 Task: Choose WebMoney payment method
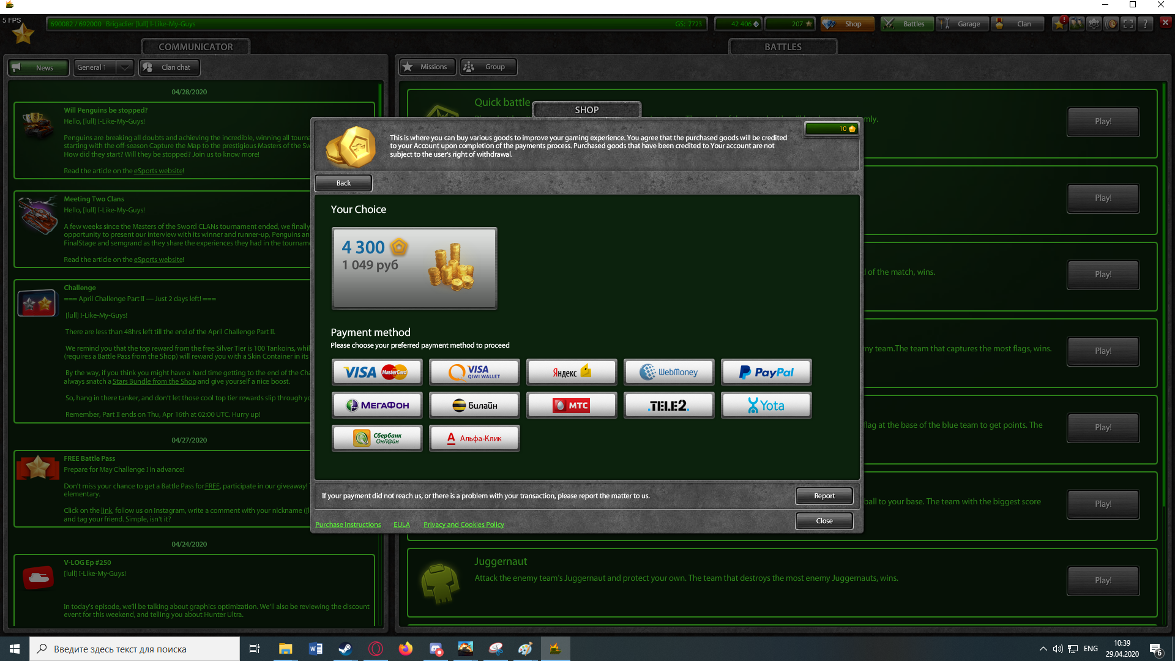(x=669, y=372)
